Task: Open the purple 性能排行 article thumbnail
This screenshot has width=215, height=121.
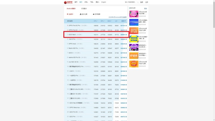Action: coord(134,47)
